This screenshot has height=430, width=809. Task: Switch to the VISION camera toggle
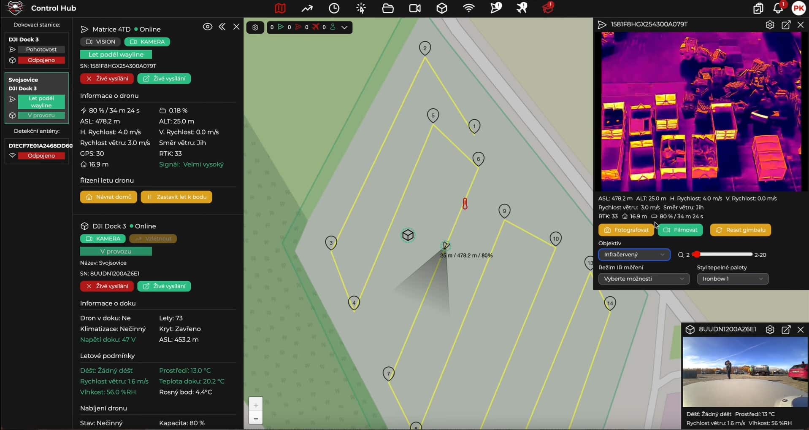click(100, 42)
